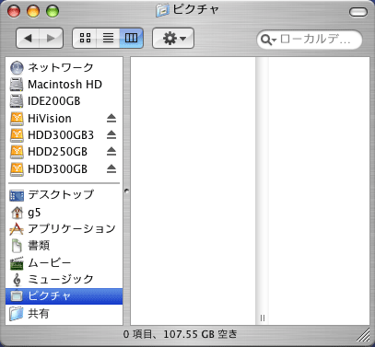
Task: Select column view mode
Action: 131,38
